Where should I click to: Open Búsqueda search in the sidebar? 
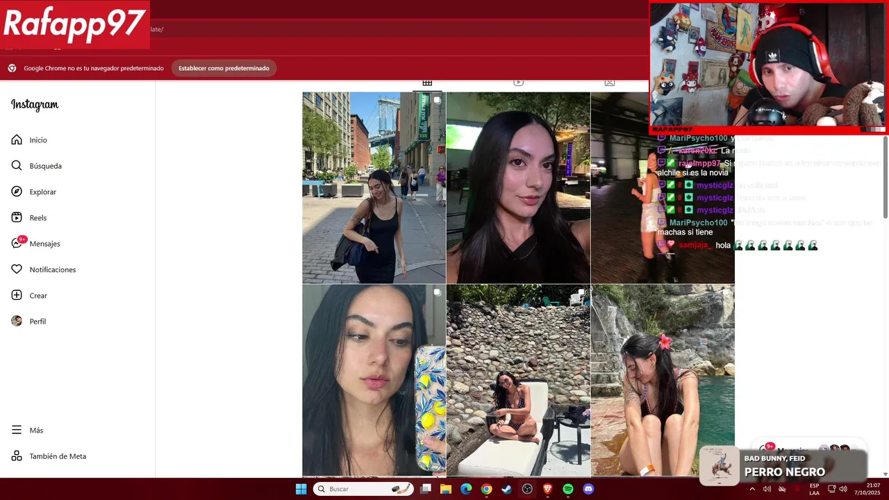(x=36, y=166)
